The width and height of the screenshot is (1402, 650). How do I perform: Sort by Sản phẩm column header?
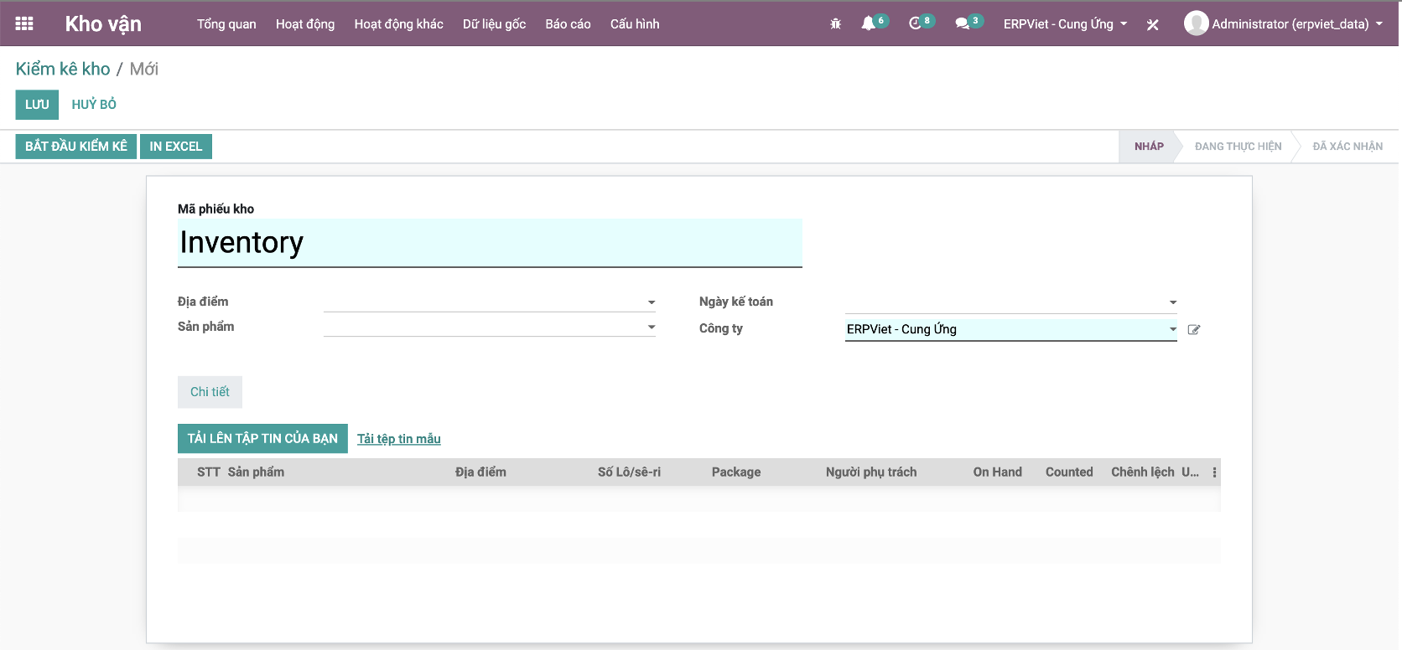[256, 472]
